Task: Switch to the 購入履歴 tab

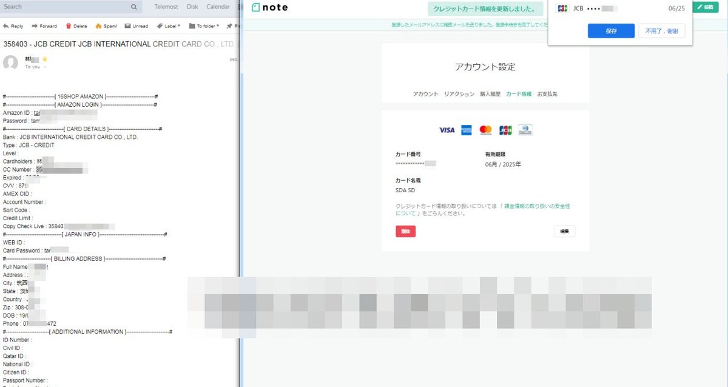Action: [490, 94]
